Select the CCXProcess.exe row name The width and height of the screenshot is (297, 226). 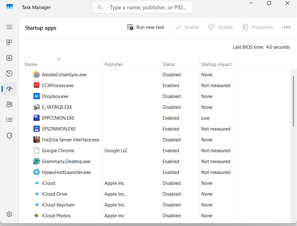pos(58,86)
